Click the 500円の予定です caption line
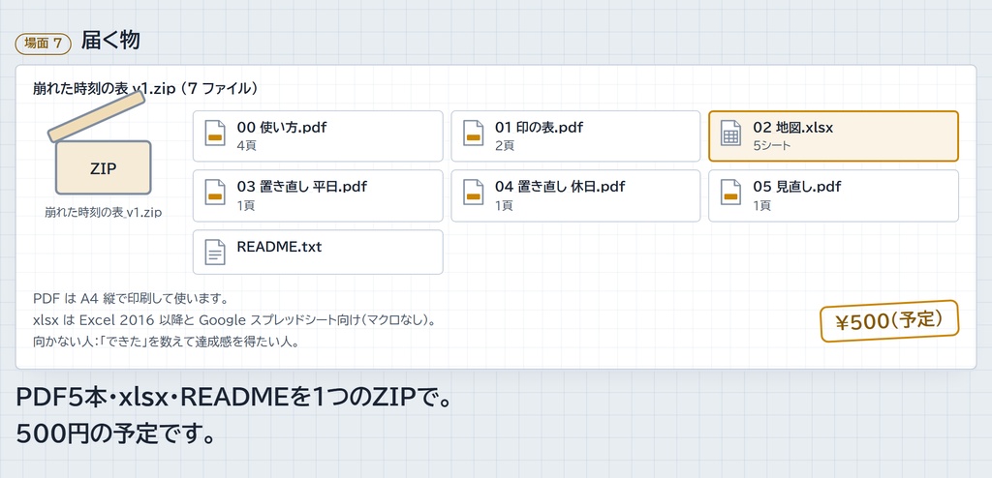Viewport: 992px width, 478px height. [114, 434]
